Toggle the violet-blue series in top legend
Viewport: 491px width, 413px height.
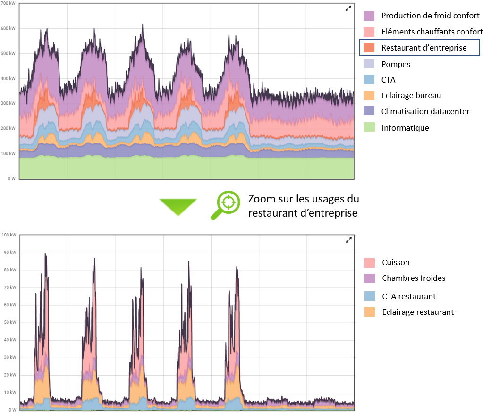coord(369,110)
